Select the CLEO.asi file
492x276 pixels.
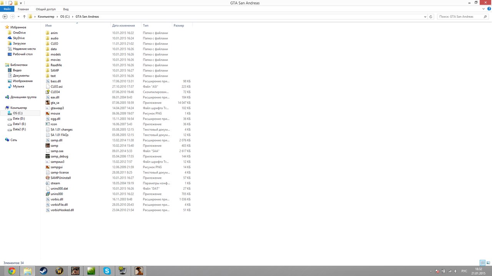[x=54, y=87]
